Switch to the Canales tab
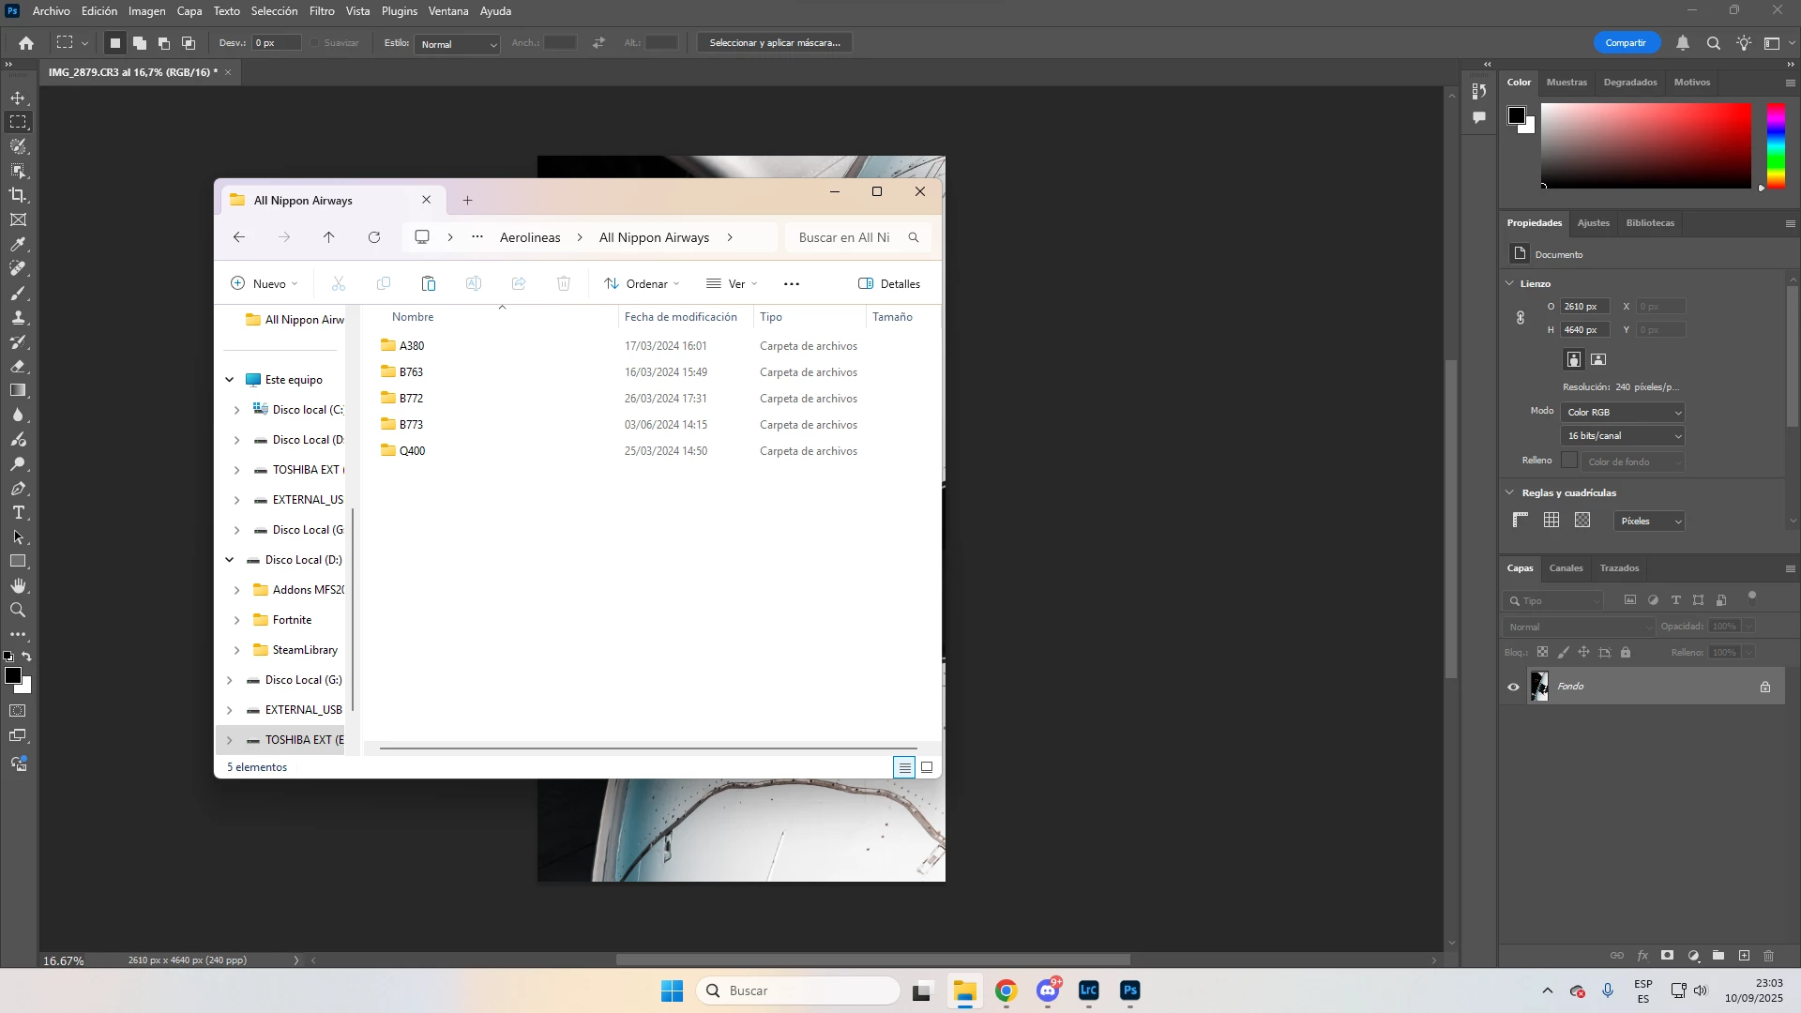Image resolution: width=1801 pixels, height=1013 pixels. [x=1566, y=568]
